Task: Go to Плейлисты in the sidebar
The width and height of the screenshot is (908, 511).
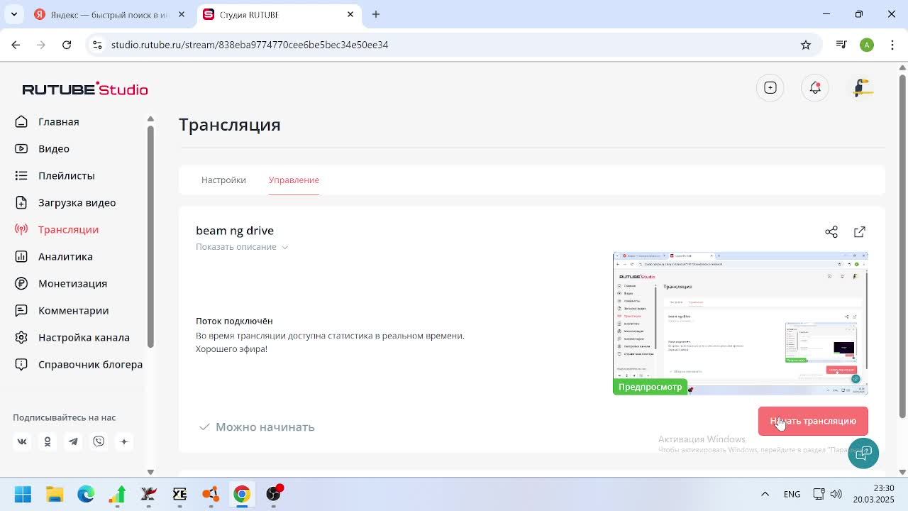Action: tap(66, 175)
